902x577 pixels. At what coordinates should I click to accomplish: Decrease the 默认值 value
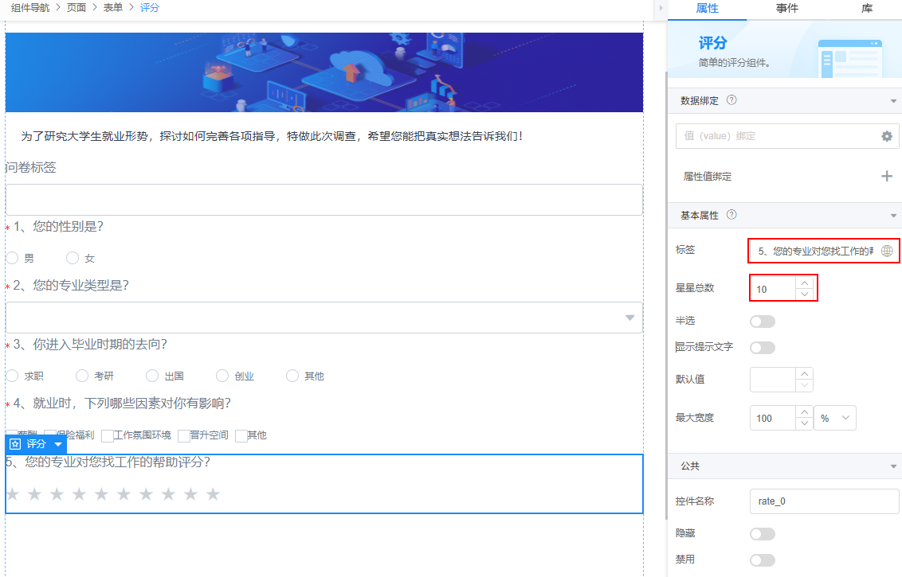click(x=804, y=386)
